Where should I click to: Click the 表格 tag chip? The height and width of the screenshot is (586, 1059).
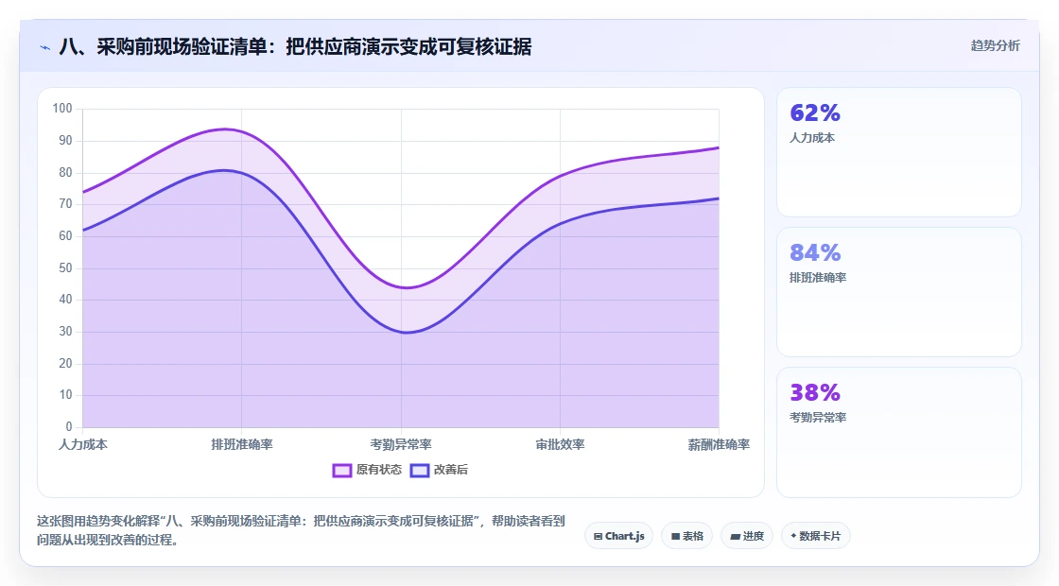coord(686,536)
